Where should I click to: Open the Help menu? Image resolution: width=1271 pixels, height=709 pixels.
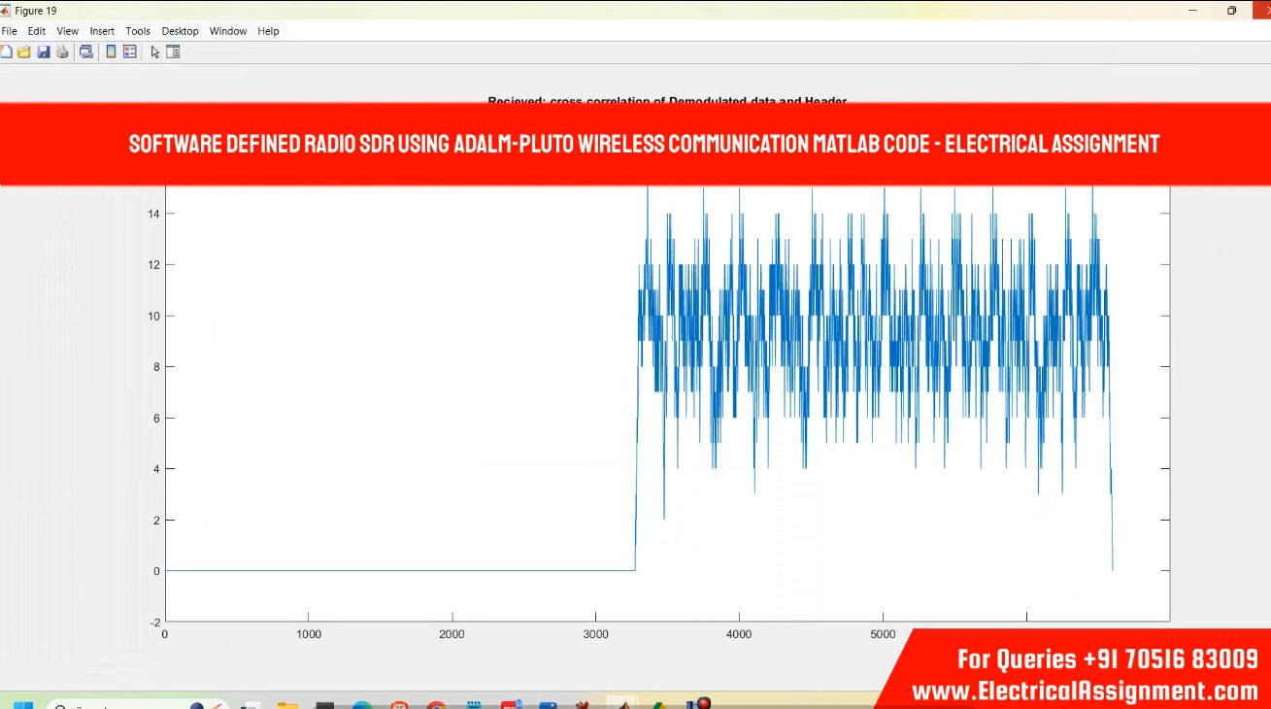268,31
